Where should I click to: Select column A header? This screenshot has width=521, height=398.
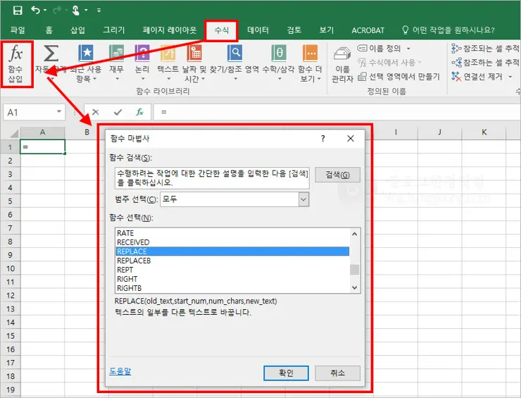click(42, 132)
